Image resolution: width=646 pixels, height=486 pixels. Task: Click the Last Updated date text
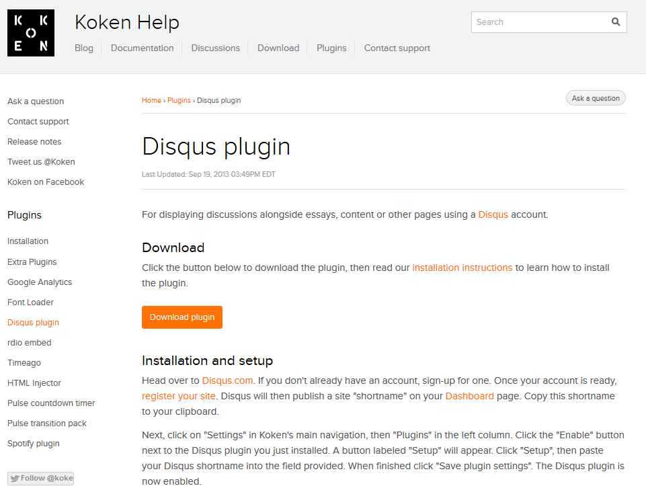[x=208, y=174]
